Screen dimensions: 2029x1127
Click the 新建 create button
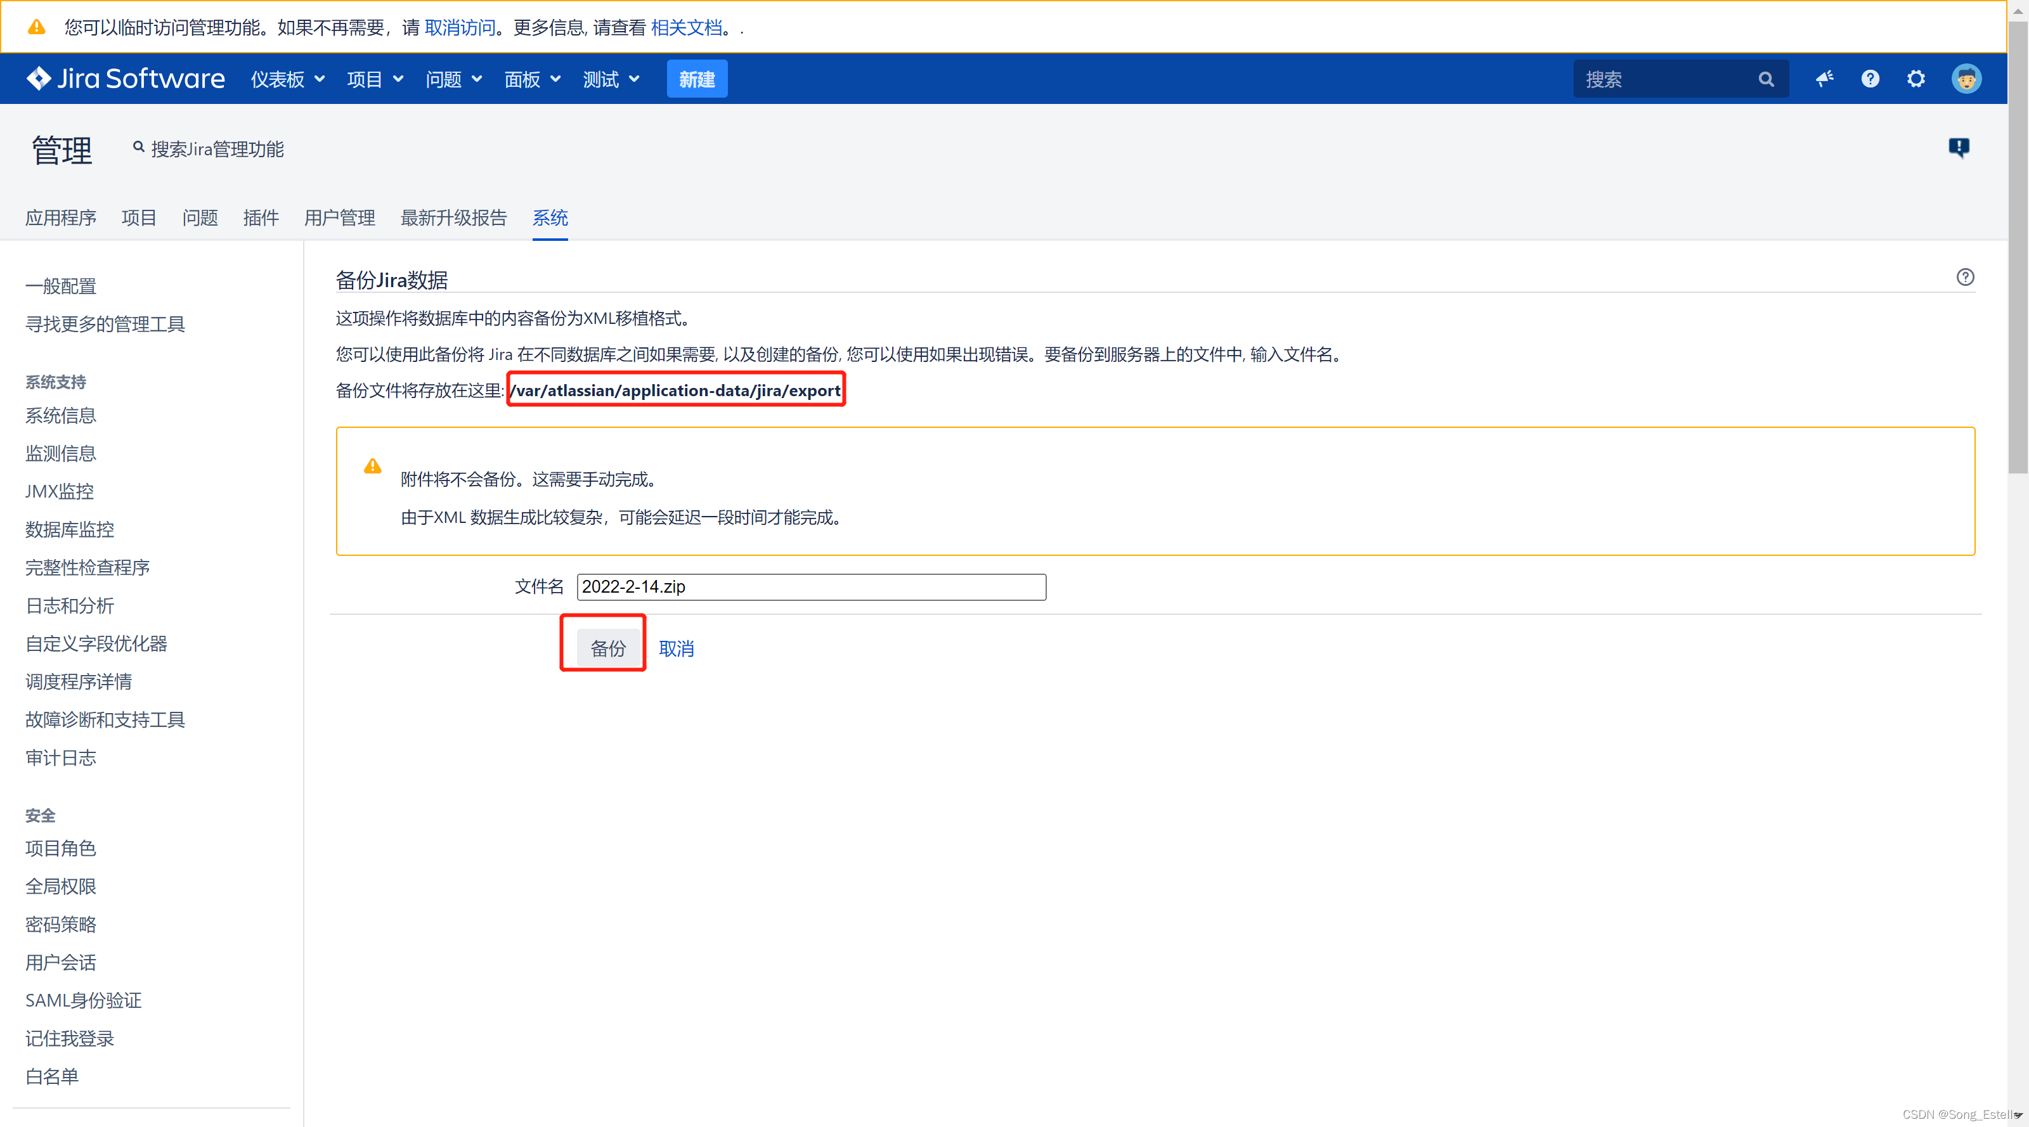696,79
